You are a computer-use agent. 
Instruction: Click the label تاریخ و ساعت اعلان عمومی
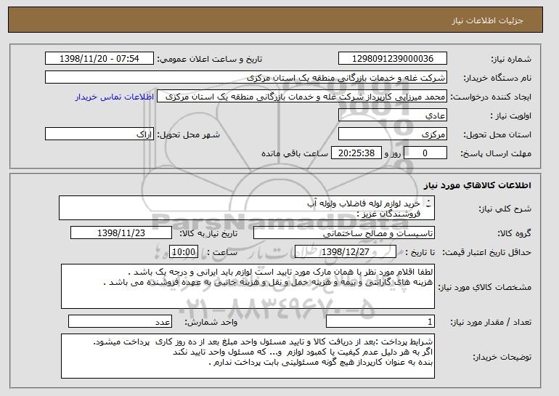(x=210, y=59)
